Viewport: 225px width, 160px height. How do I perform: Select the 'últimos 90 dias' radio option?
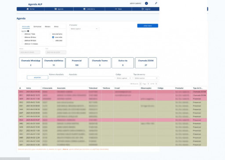point(22,40)
